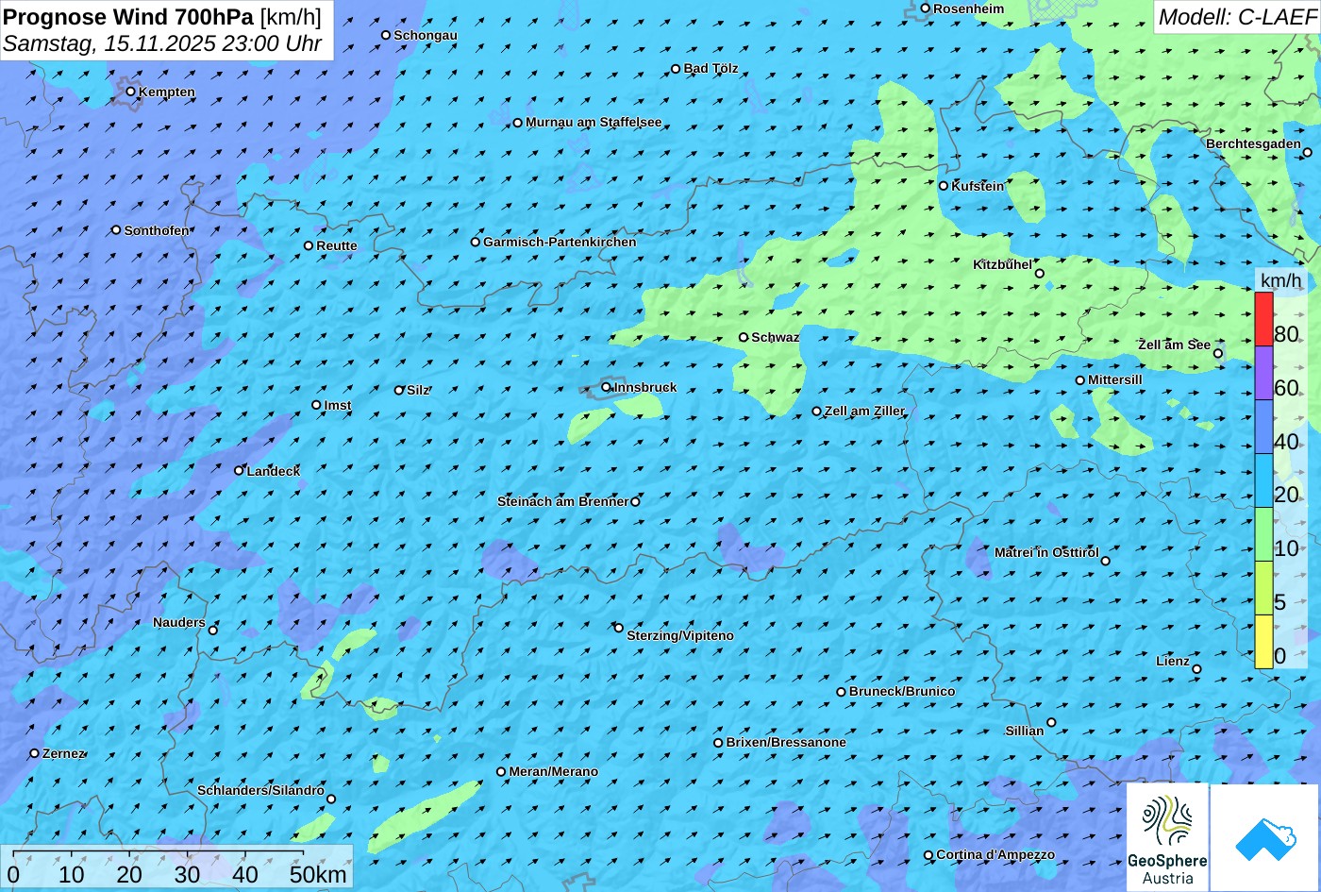The width and height of the screenshot is (1321, 892).
Task: Click the Modell: C-LAEF label
Action: point(1237,16)
